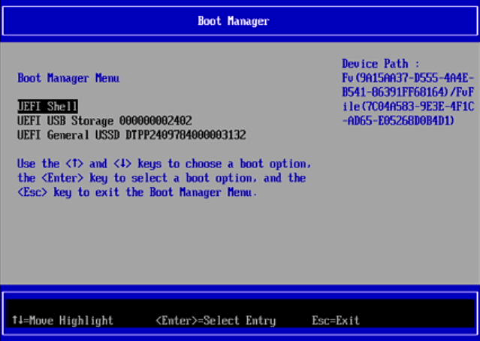Click the Device Path label
This screenshot has height=341, width=480.
tap(381, 64)
